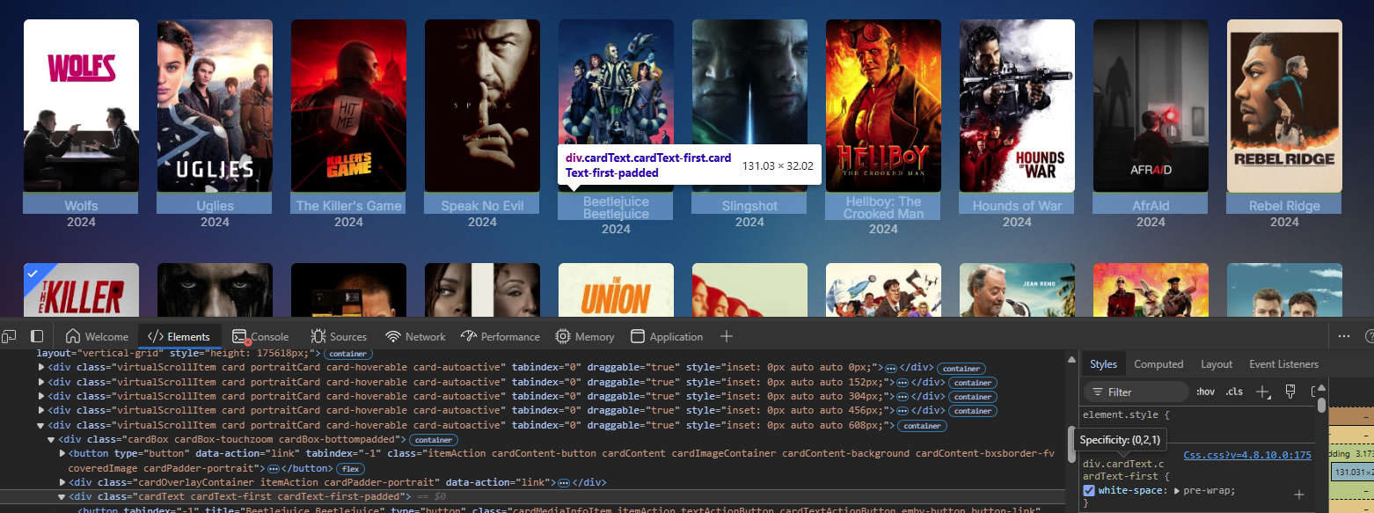This screenshot has width=1374, height=513.
Task: Open the Wolfs movie poster
Action: [x=81, y=106]
